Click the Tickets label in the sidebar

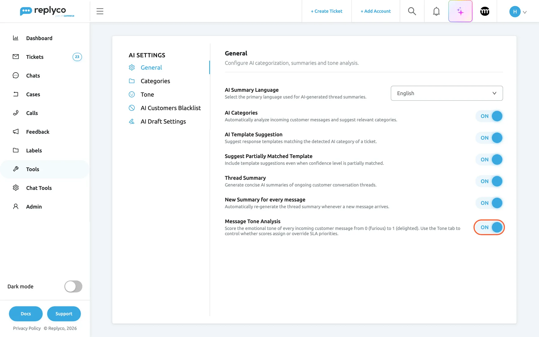point(35,57)
